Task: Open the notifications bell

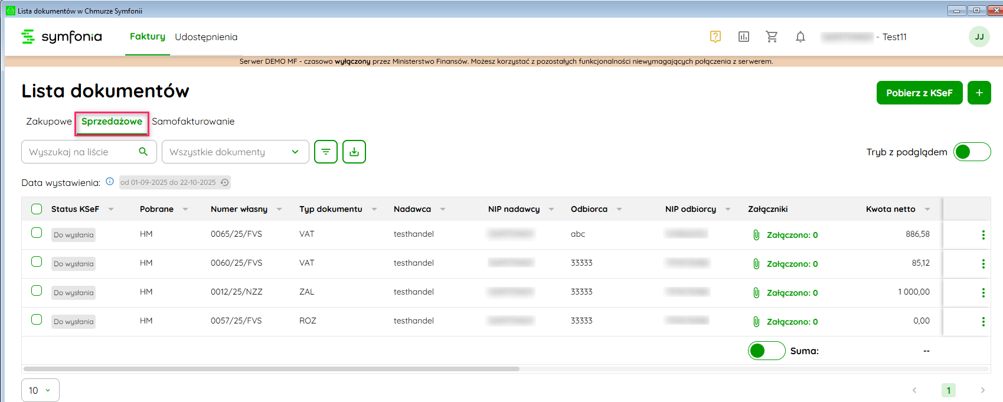Action: coord(800,37)
